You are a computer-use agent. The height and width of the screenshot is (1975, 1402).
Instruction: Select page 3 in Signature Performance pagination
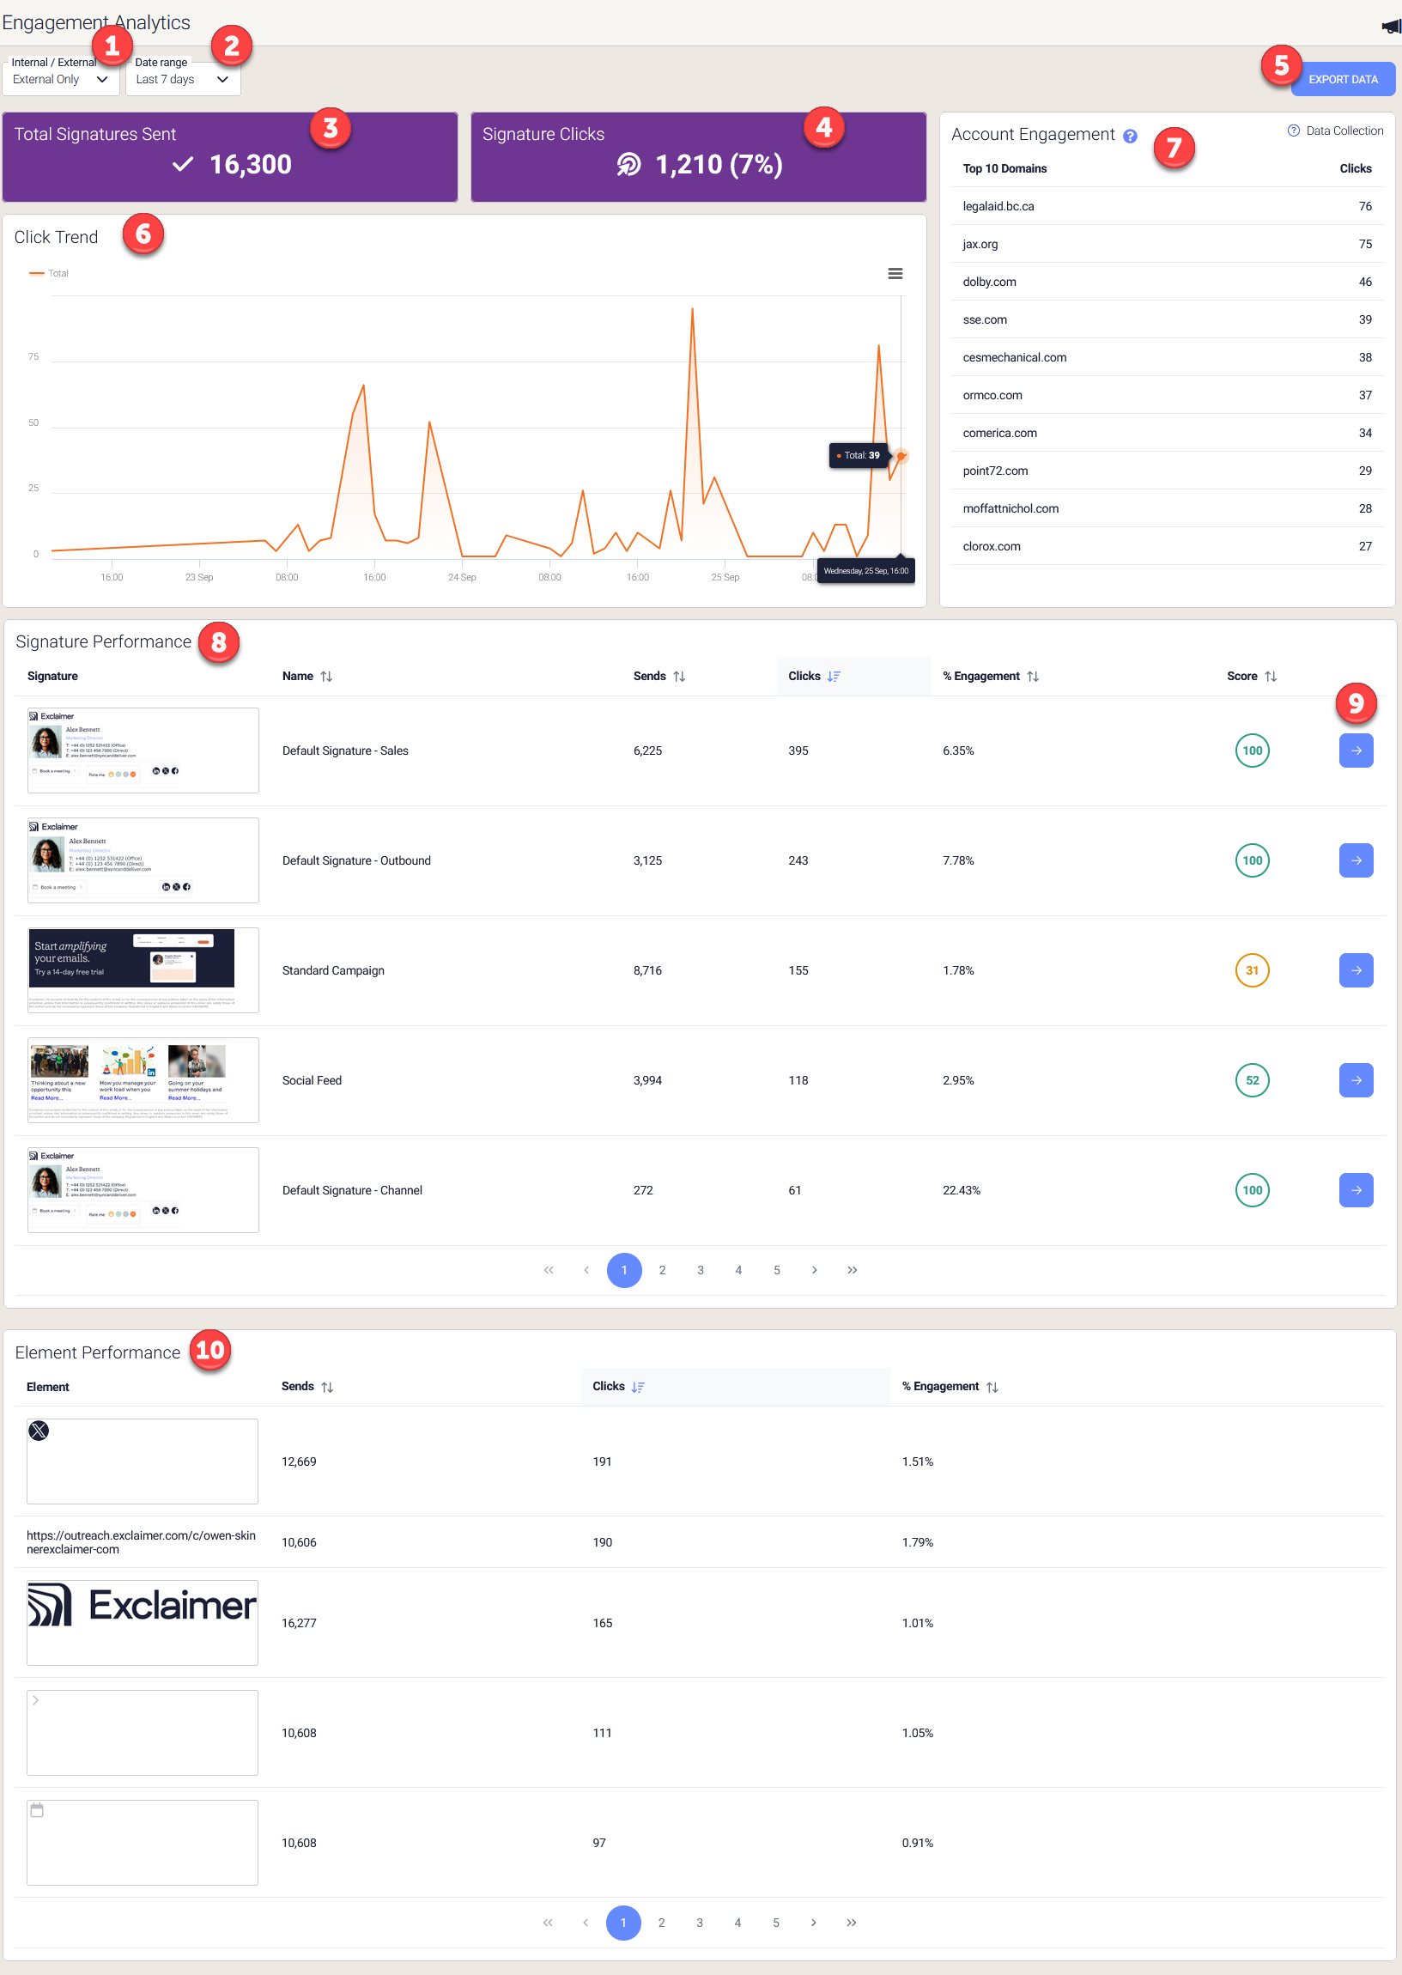pos(700,1270)
